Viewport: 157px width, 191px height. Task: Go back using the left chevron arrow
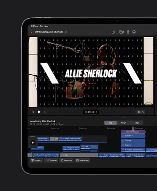click(x=31, y=32)
